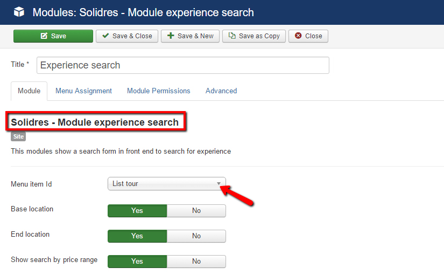Screen dimensions: 444x275
Task: Go to the Advanced tab
Action: click(221, 91)
